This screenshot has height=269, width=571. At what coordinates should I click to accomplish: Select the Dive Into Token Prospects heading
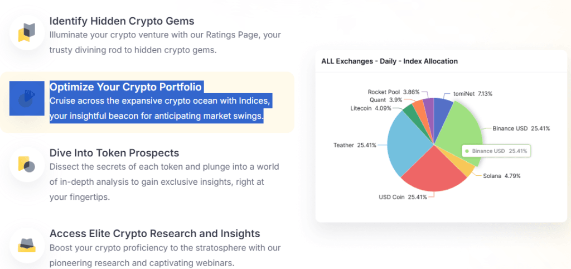point(114,153)
